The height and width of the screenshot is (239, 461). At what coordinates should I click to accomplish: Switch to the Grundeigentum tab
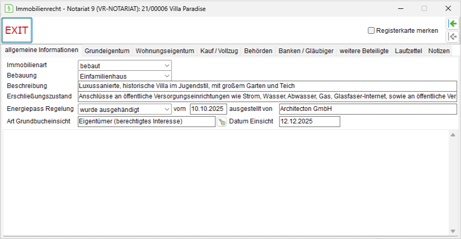[x=107, y=51]
